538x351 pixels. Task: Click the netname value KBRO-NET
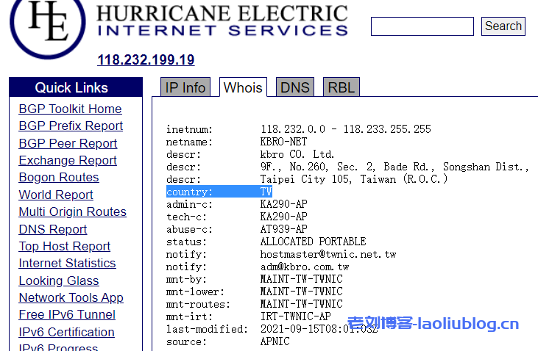(x=284, y=142)
